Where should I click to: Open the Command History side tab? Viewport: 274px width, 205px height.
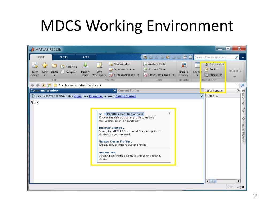(x=243, y=129)
